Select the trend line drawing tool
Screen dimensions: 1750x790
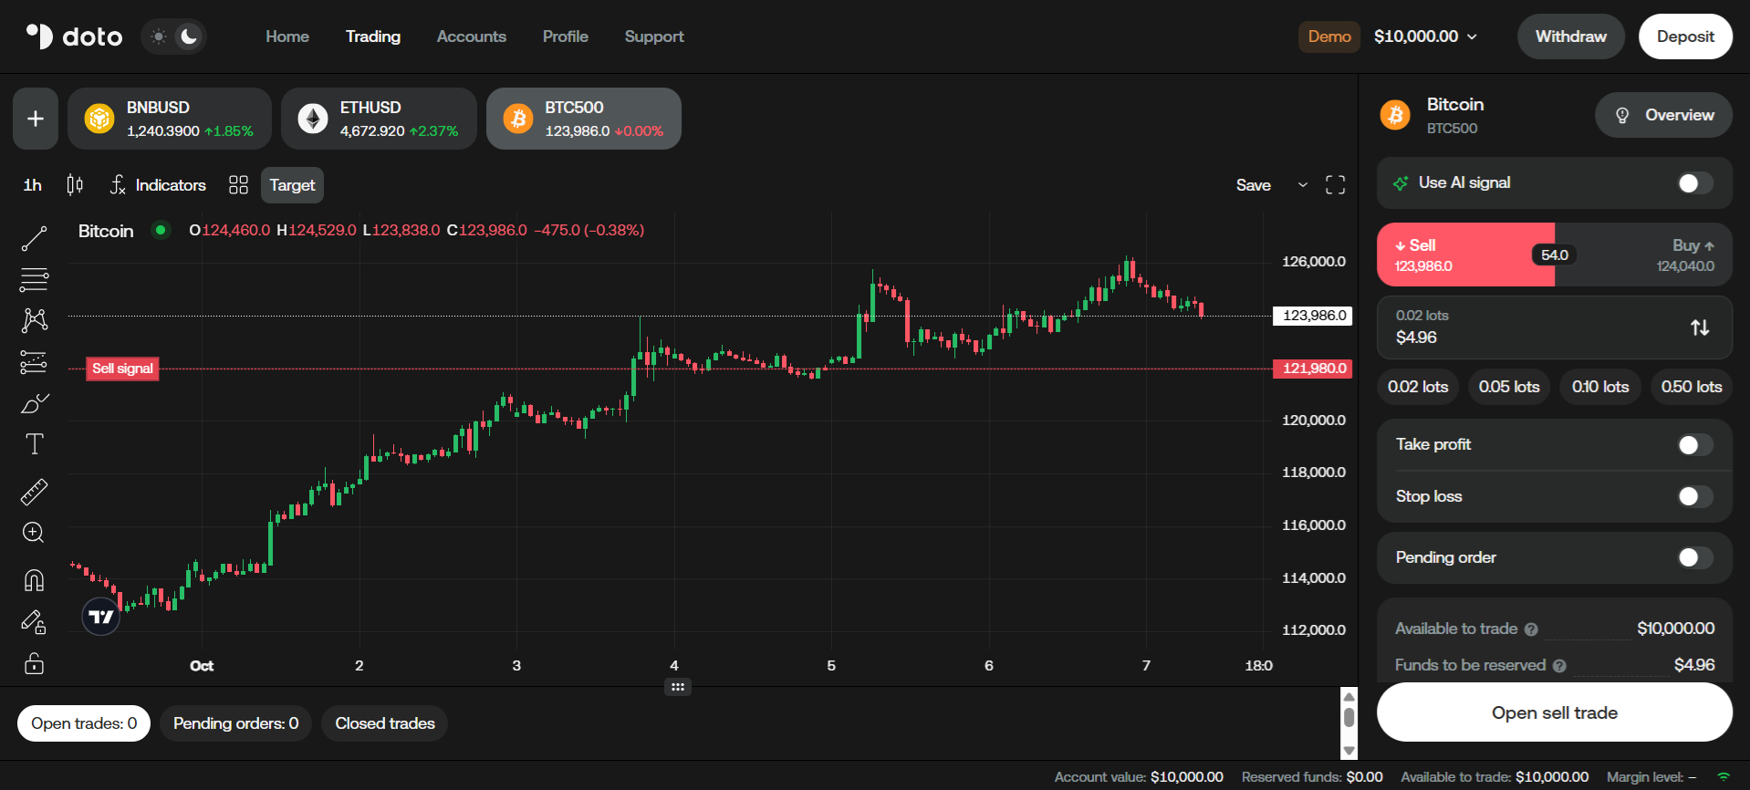click(x=34, y=238)
